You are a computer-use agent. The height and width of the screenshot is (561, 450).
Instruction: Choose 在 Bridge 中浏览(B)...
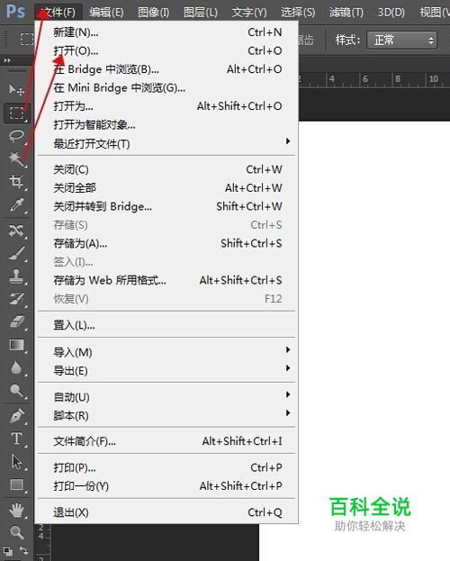(x=166, y=69)
